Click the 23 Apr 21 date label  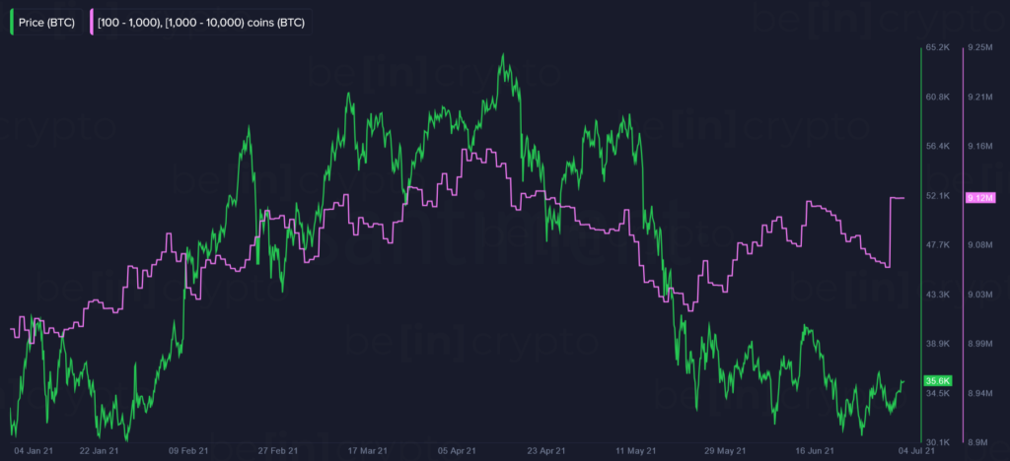point(546,451)
